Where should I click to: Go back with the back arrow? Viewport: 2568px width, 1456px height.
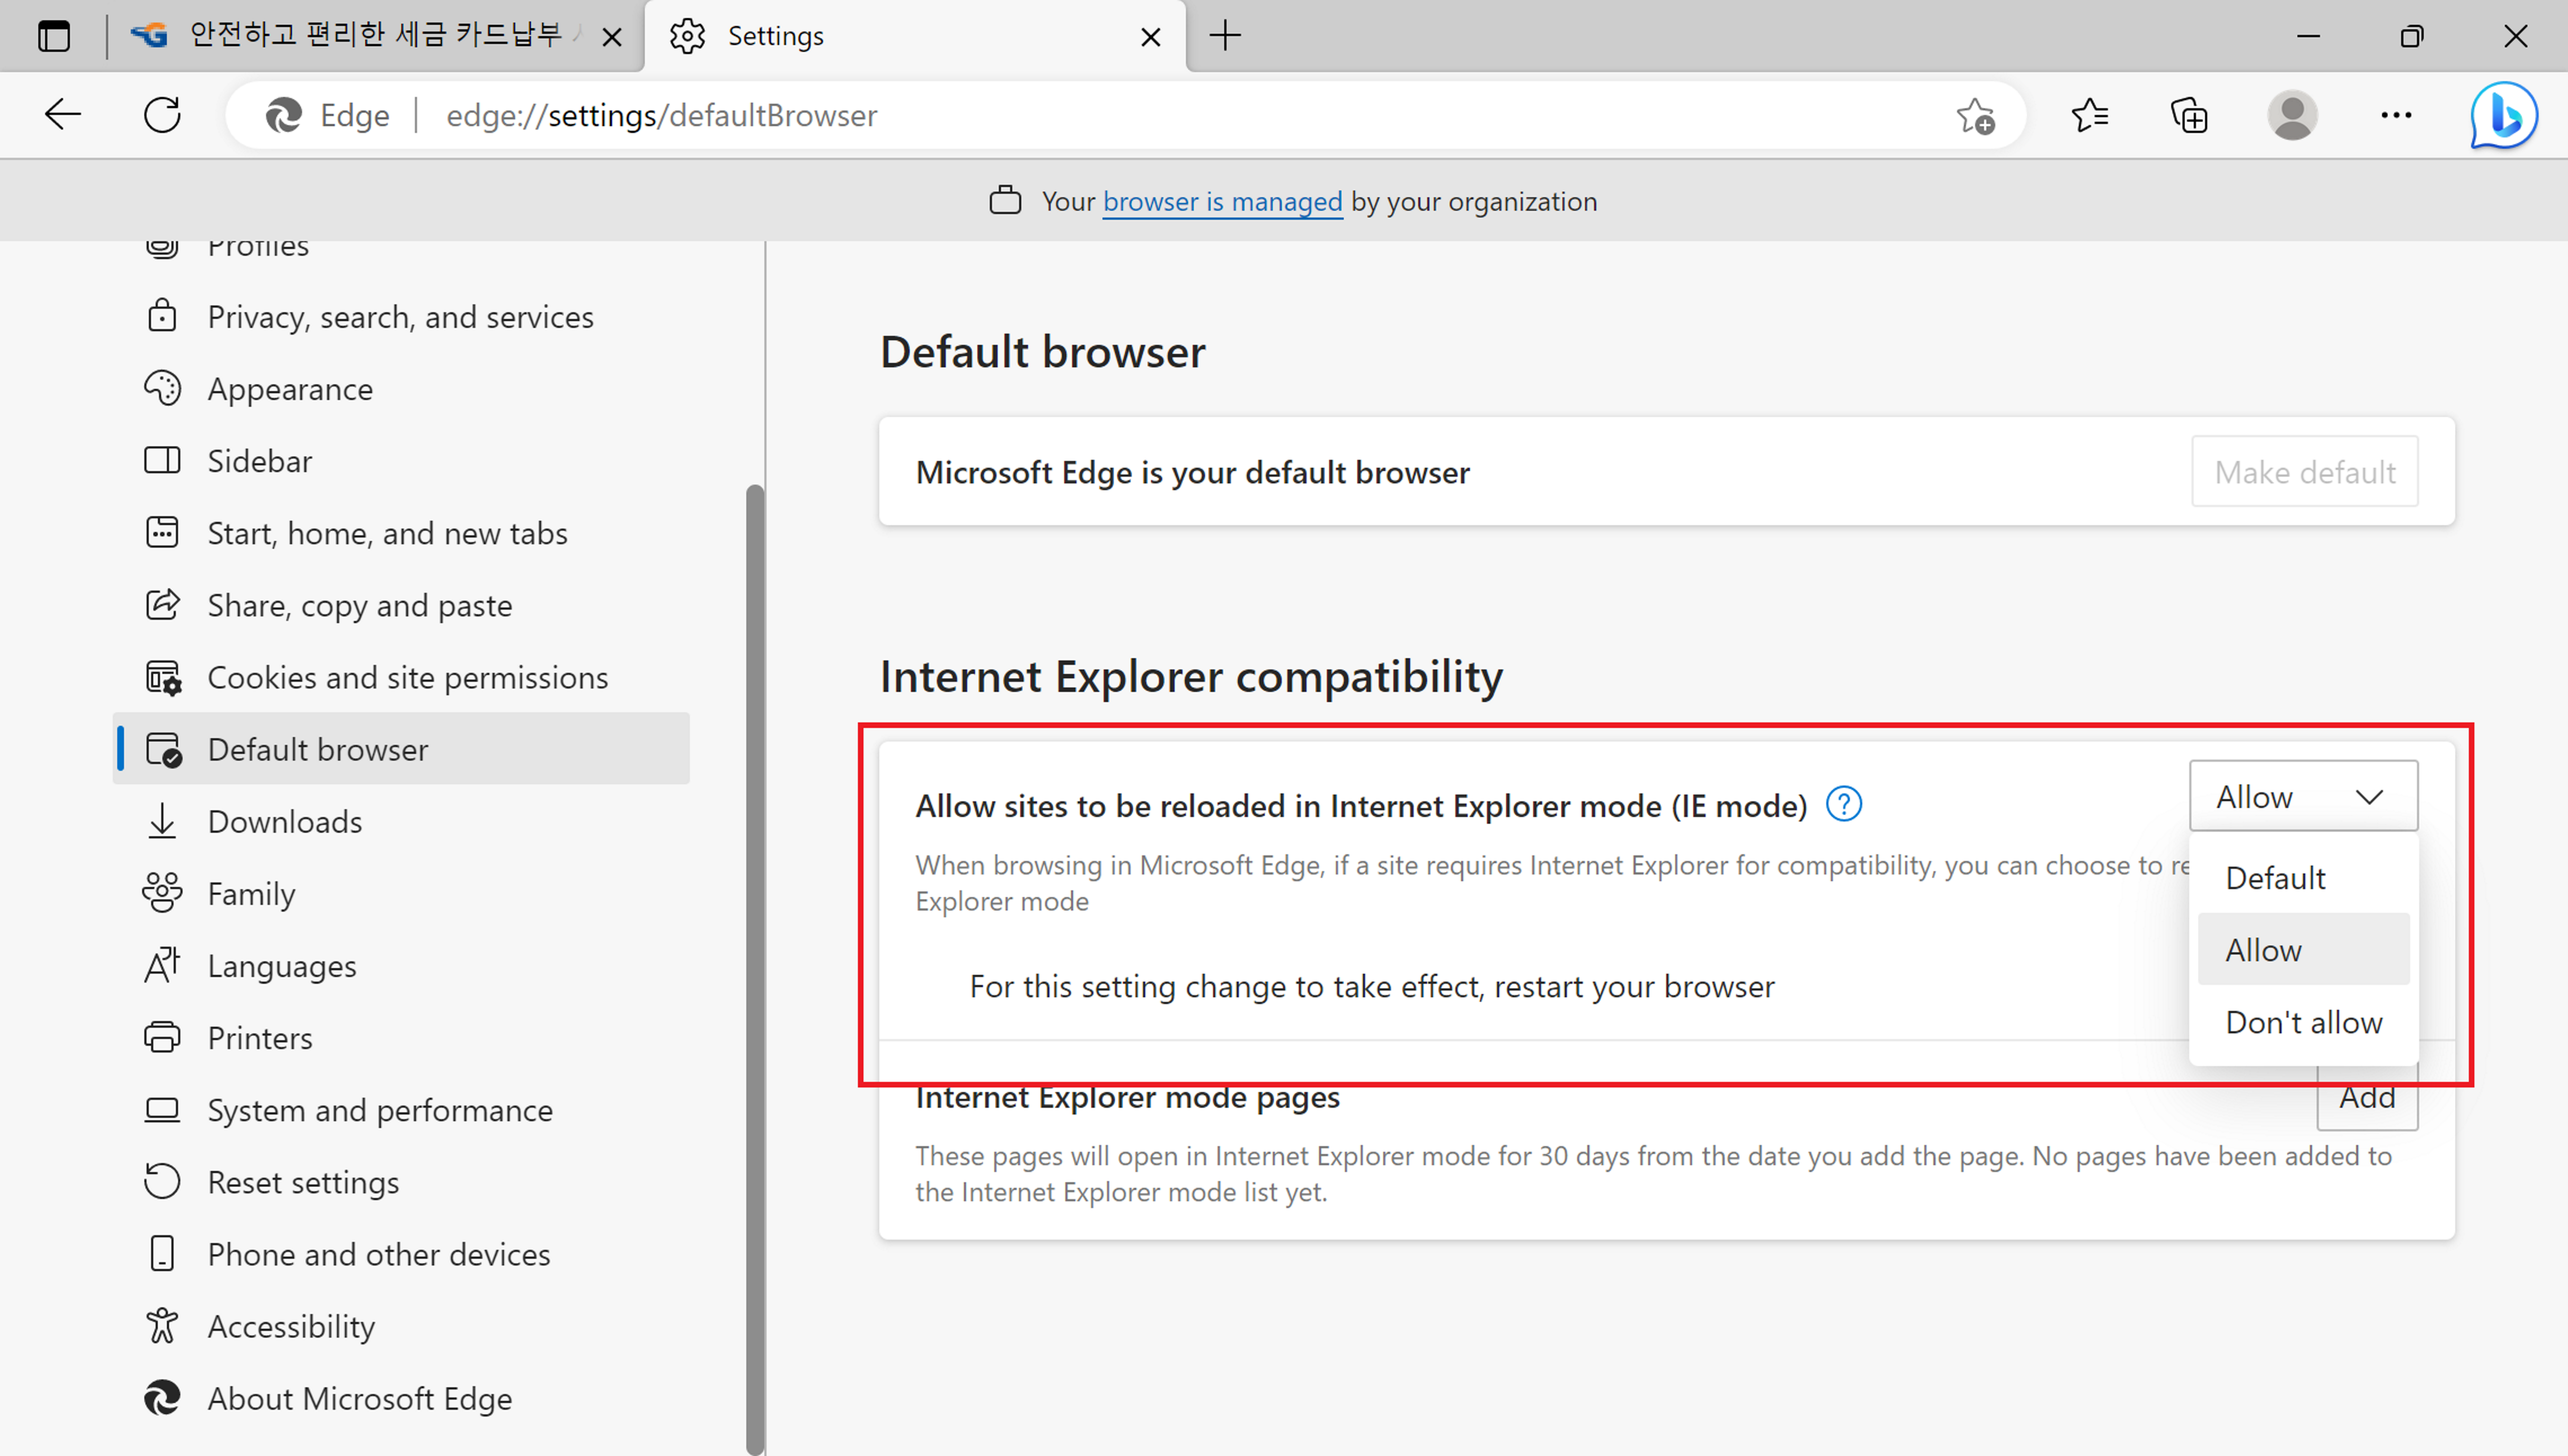tap(62, 116)
